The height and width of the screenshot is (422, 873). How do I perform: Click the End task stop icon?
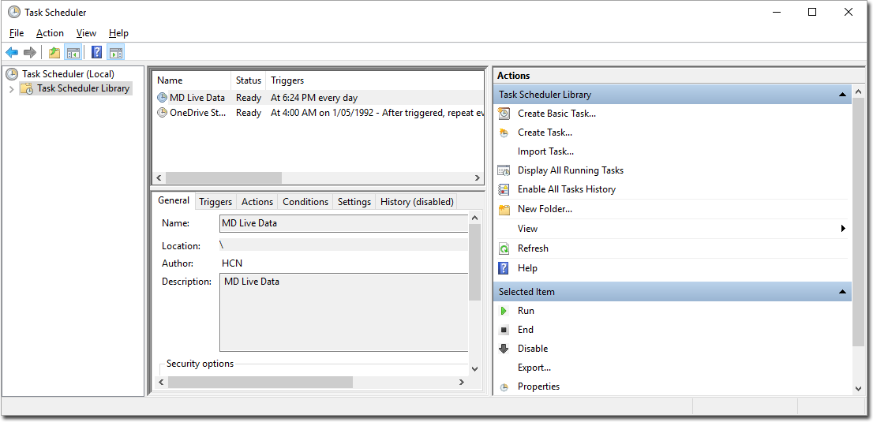click(504, 330)
